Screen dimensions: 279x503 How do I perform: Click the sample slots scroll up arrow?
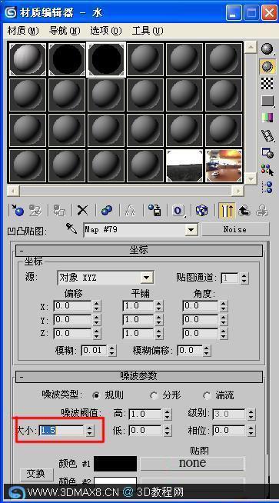coord(251,48)
